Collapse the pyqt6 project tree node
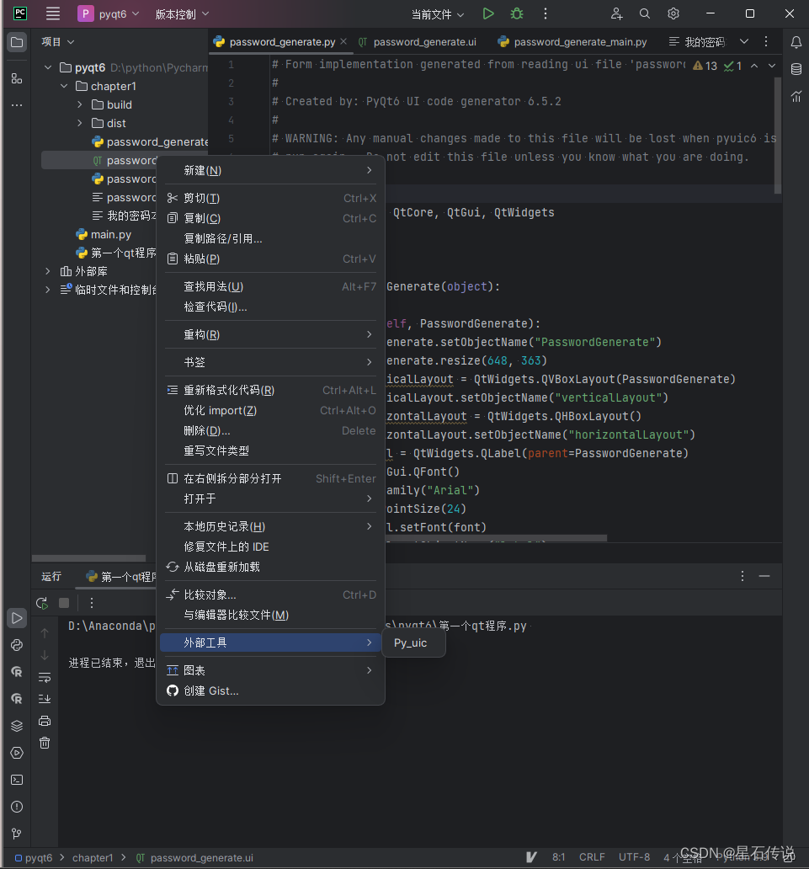 pos(48,67)
